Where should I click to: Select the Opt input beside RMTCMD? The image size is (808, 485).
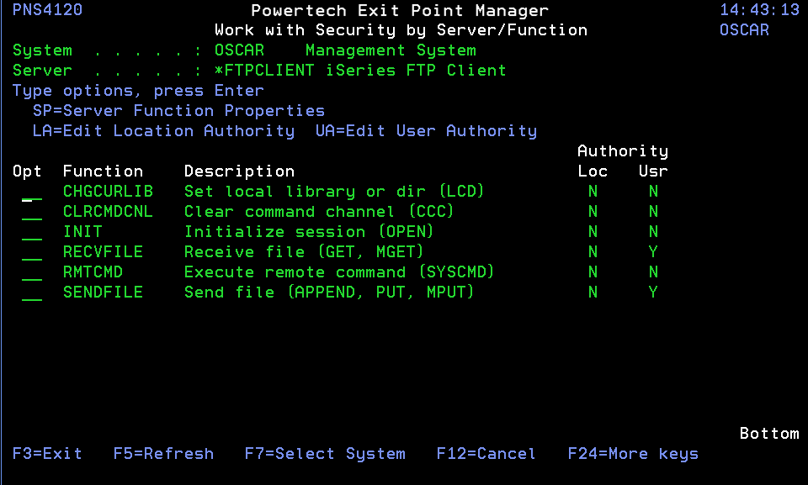[32, 272]
